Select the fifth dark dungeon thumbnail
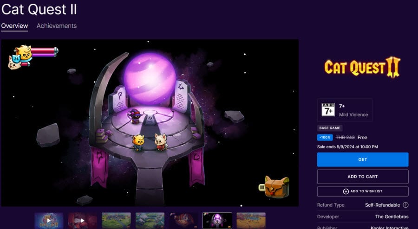The height and width of the screenshot is (229, 418). pos(183,221)
